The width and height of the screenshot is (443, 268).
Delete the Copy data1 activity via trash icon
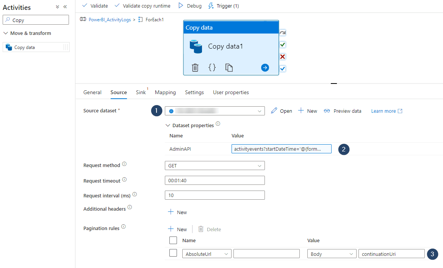pyautogui.click(x=195, y=68)
